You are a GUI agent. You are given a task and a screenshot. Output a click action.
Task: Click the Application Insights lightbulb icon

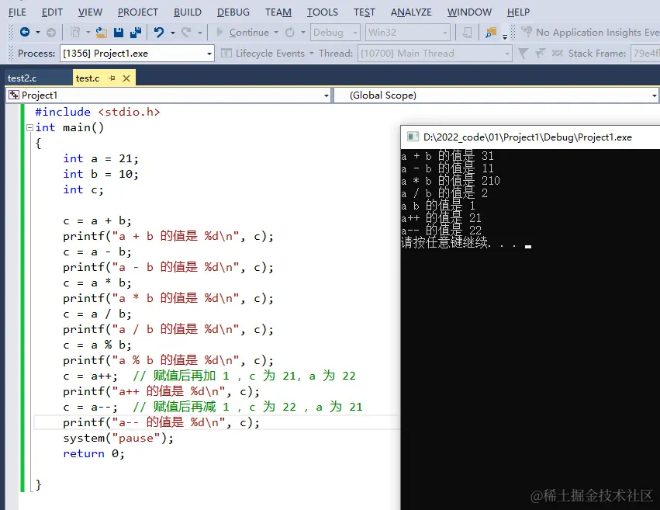[527, 32]
